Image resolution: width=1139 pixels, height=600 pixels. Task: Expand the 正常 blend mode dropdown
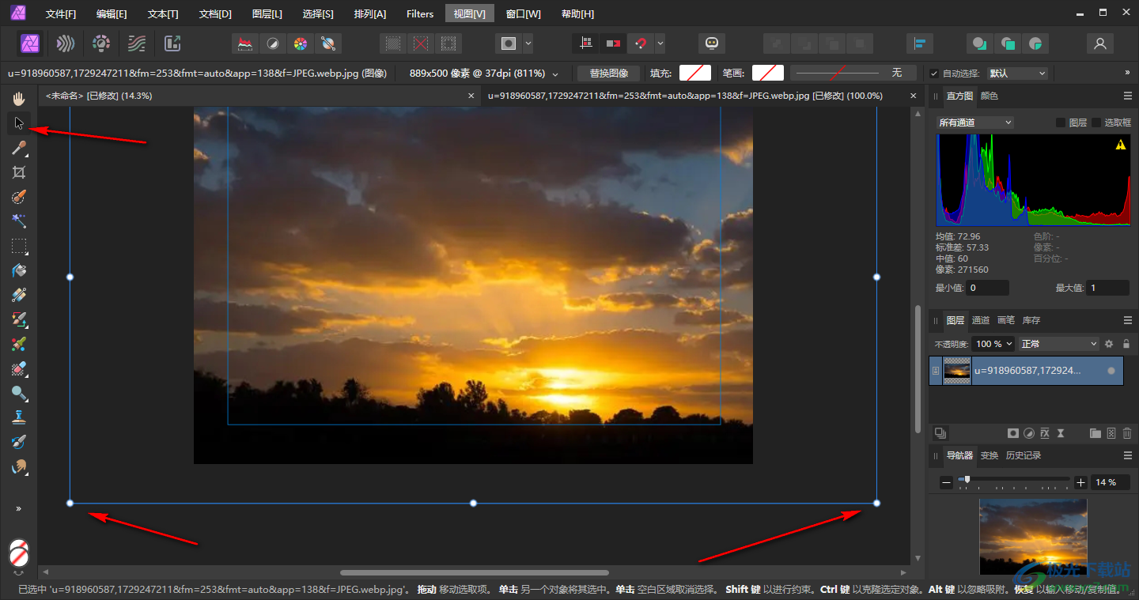1059,344
